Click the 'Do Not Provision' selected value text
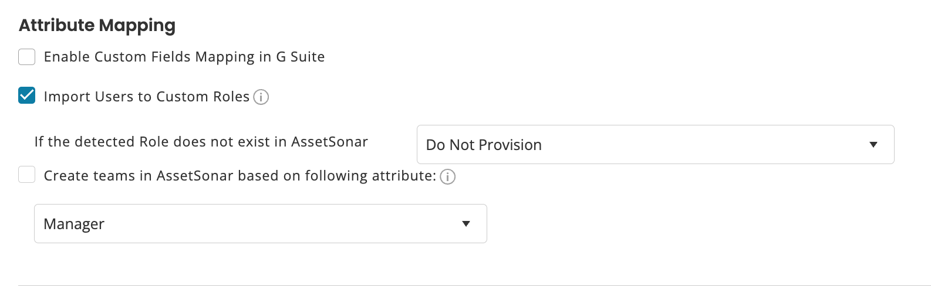The height and width of the screenshot is (286, 931). click(484, 145)
